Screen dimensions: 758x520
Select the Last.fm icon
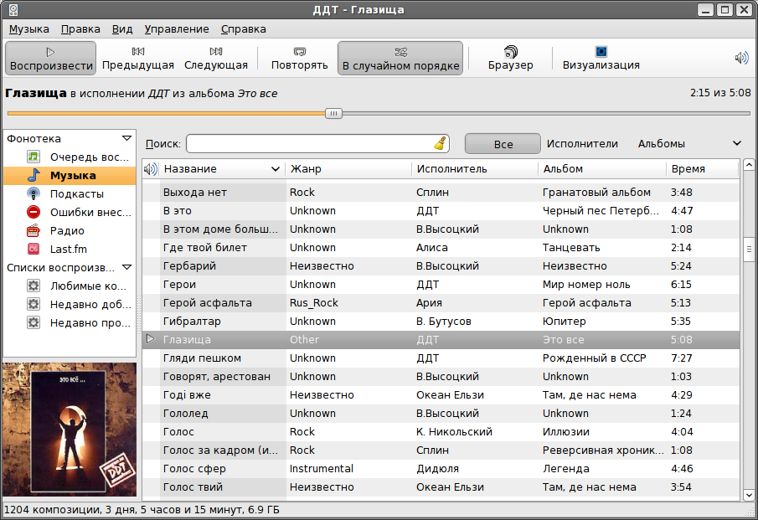(x=34, y=249)
